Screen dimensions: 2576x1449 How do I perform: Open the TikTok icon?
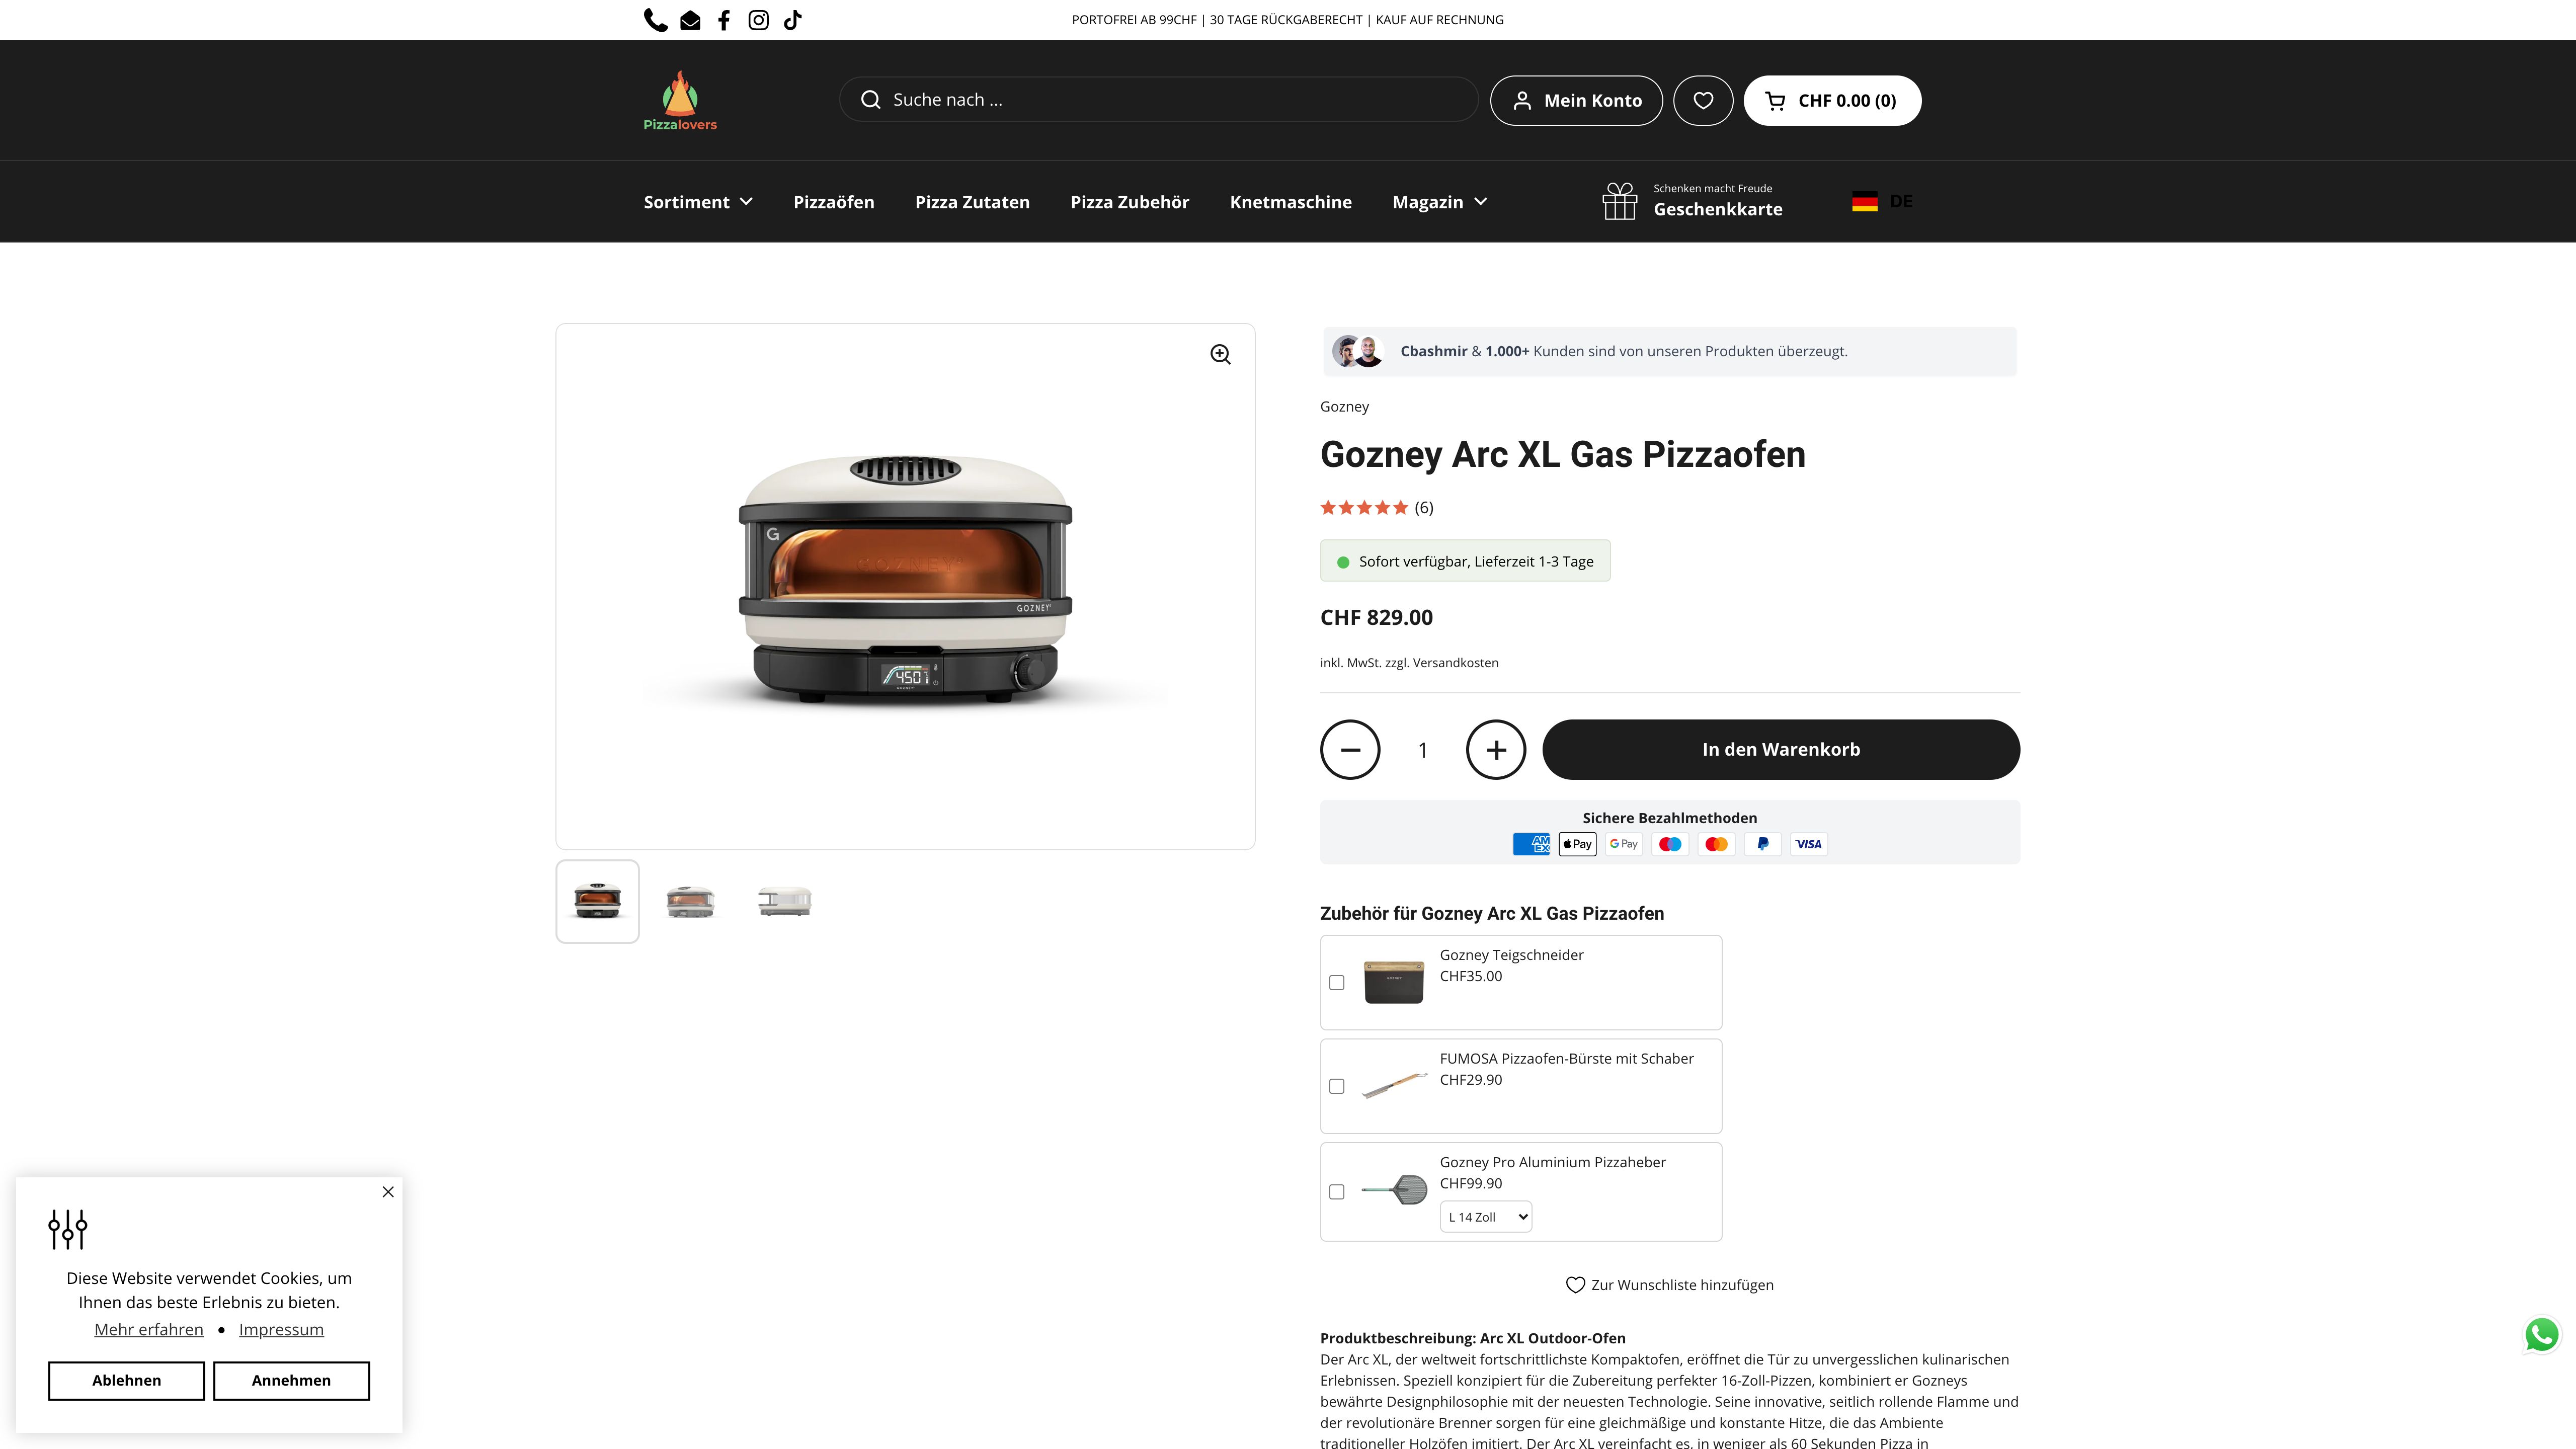click(x=793, y=19)
